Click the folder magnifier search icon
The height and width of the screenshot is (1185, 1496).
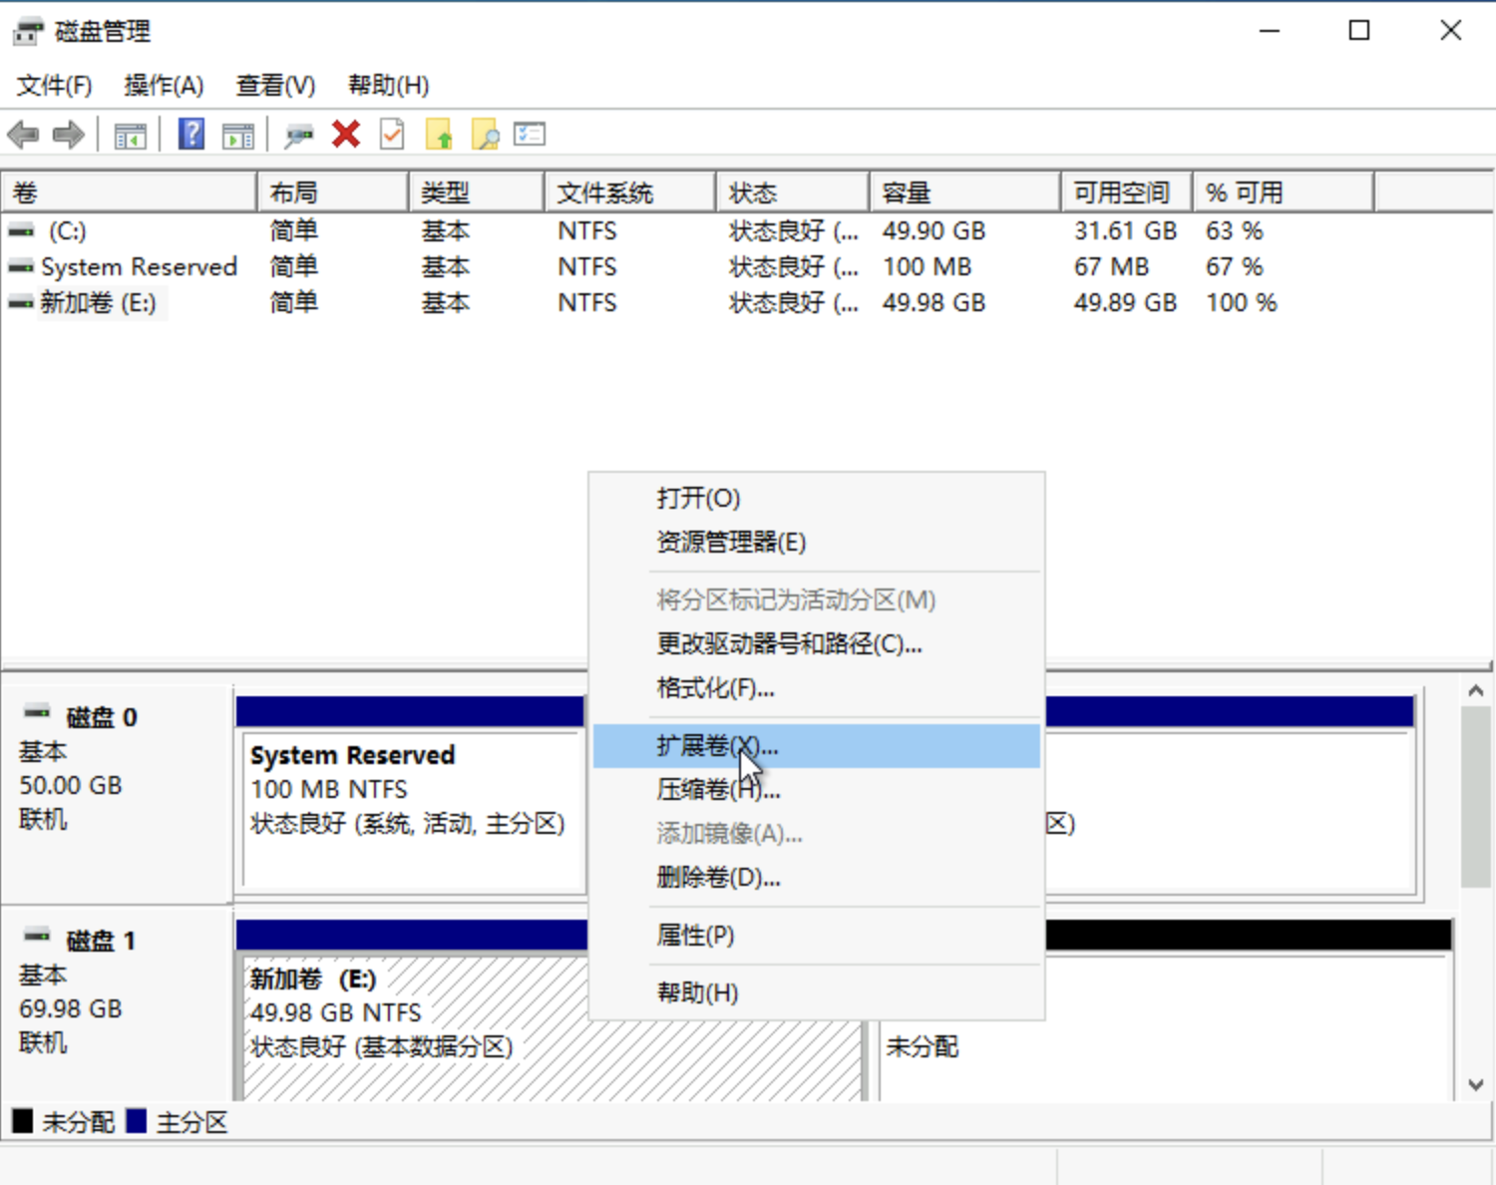(486, 134)
